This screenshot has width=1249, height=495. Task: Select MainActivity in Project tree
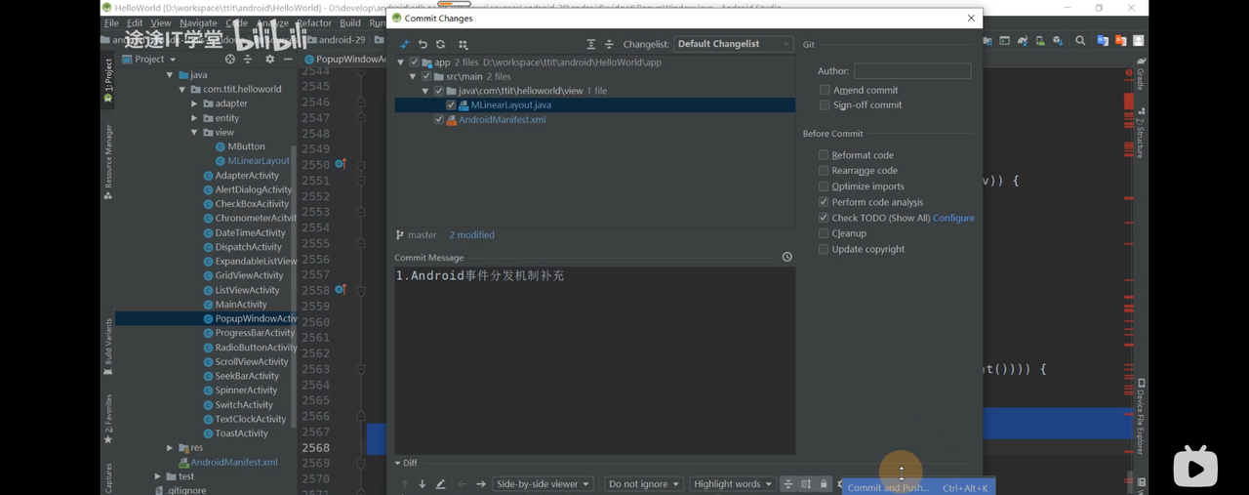click(x=241, y=305)
